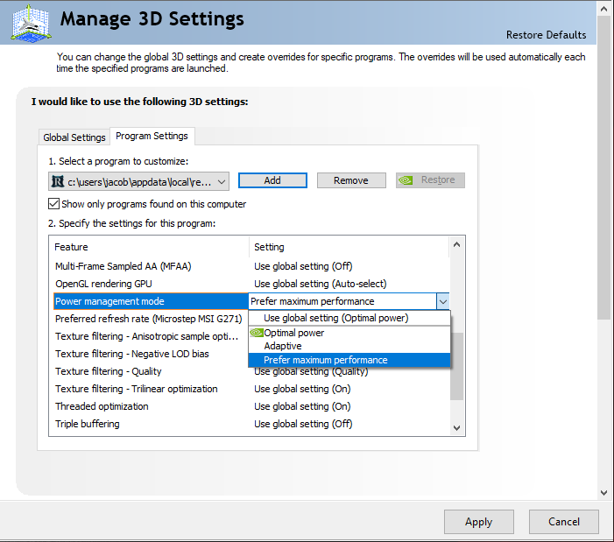
Task: Click the Manage 3D Settings header icon
Action: click(x=30, y=22)
